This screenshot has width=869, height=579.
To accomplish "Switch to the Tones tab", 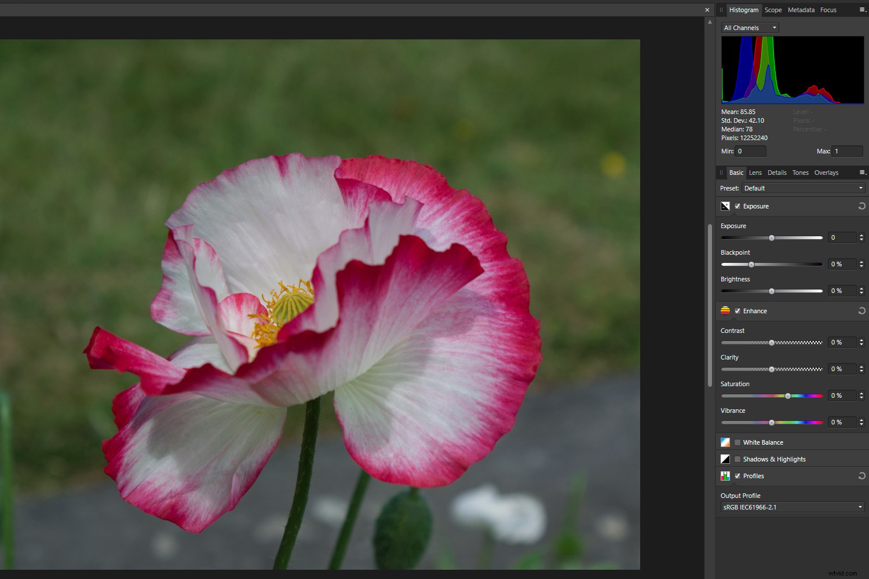I will point(800,173).
